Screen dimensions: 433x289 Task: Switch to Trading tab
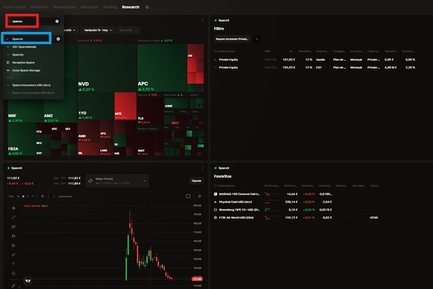110,7
